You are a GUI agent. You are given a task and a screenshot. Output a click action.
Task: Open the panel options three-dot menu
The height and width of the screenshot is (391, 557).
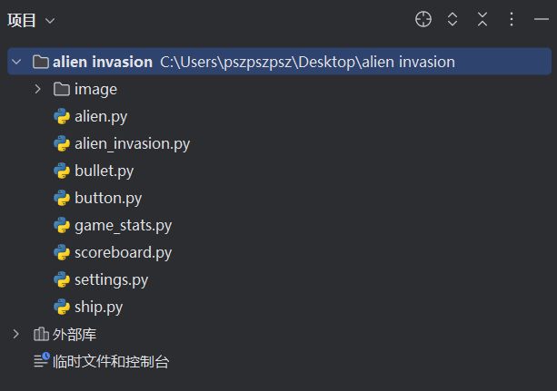pos(512,19)
